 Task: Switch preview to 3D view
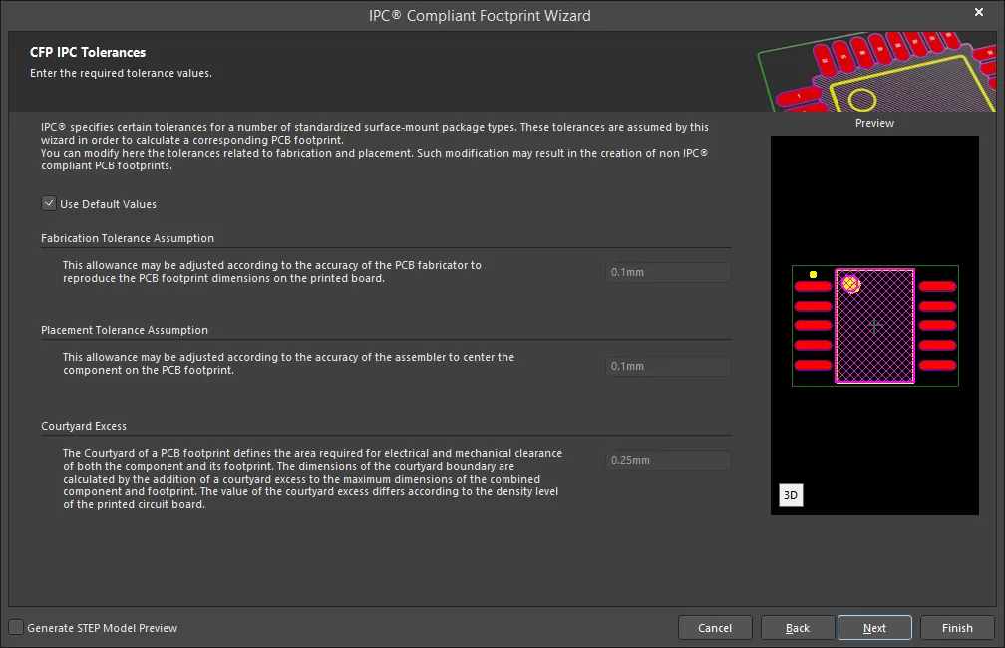pyautogui.click(x=791, y=494)
